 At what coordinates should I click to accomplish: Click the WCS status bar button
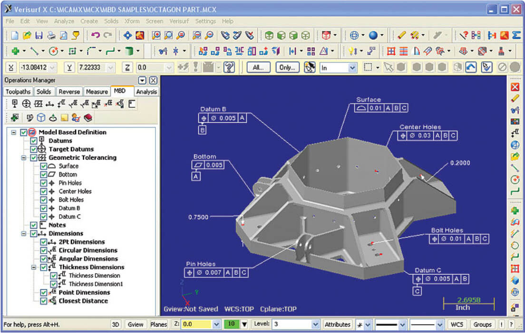pos(457,324)
